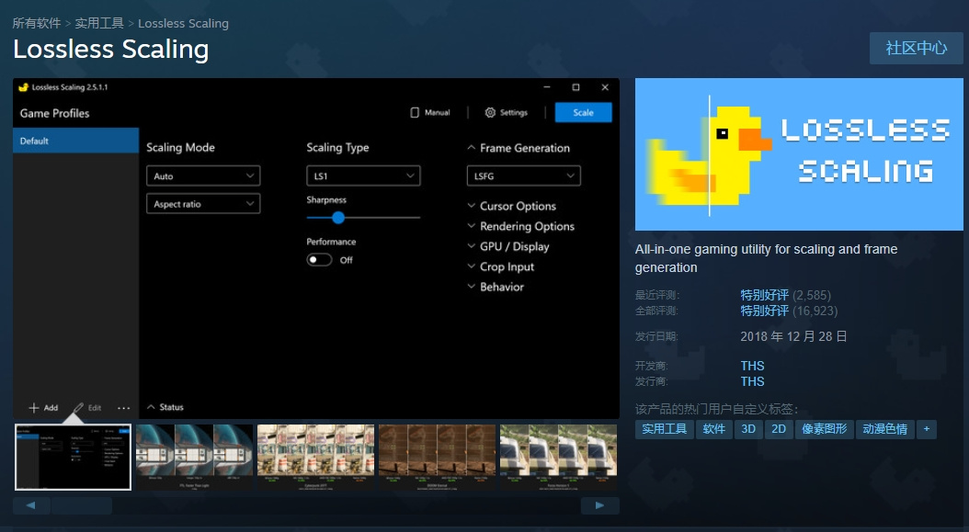The width and height of the screenshot is (969, 532).
Task: Select the third colorful street-scene thumbnail
Action: click(x=315, y=458)
